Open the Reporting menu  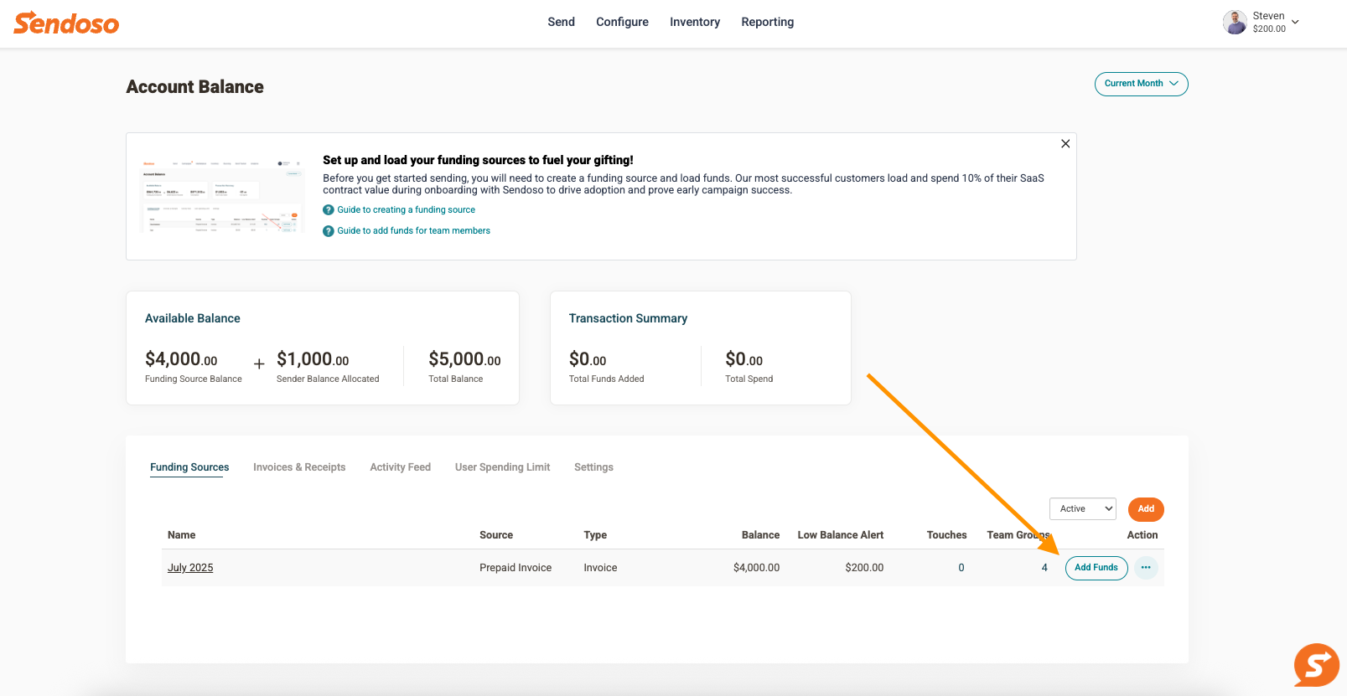pos(767,22)
